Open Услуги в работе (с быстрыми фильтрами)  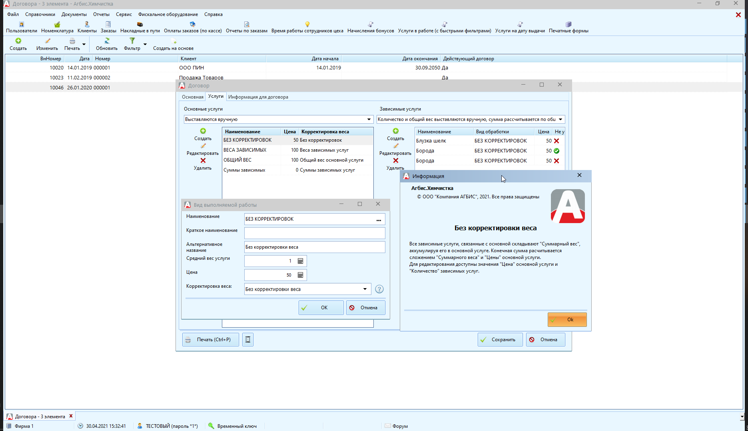point(445,27)
